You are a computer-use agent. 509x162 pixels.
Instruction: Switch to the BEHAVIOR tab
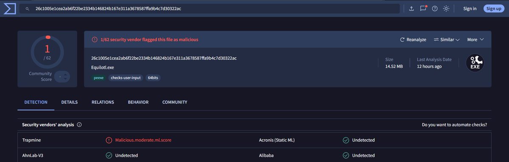(x=138, y=102)
